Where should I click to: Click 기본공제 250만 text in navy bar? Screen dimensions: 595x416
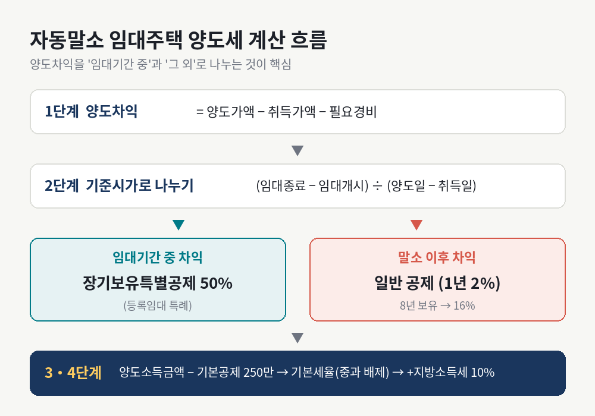click(x=235, y=373)
